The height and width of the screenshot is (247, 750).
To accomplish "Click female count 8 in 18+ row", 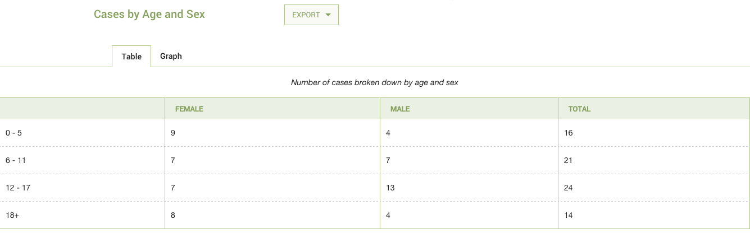I will [x=173, y=215].
